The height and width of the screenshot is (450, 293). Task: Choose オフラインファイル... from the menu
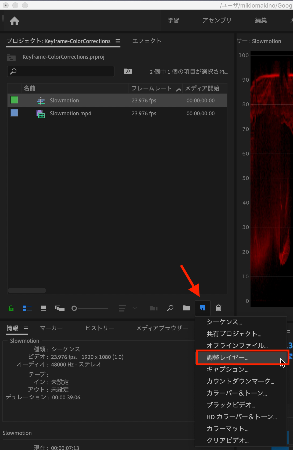click(241, 346)
